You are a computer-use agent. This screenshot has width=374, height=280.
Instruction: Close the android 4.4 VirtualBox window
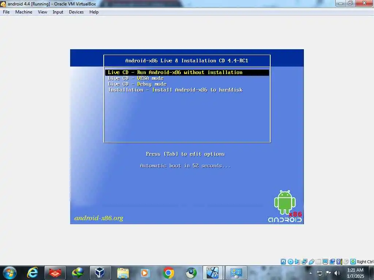(364, 3)
